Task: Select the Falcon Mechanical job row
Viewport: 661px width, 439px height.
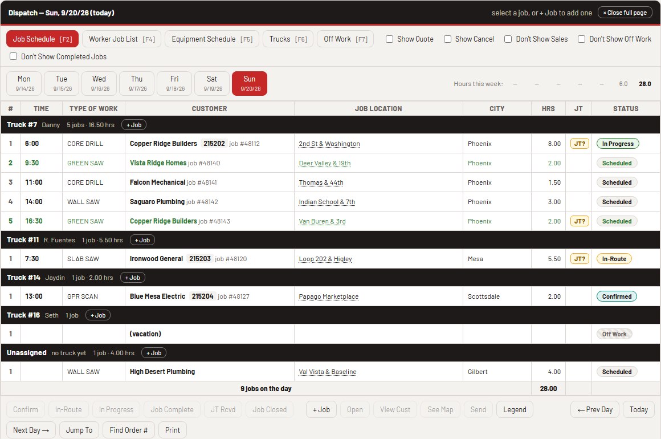Action: click(330, 182)
